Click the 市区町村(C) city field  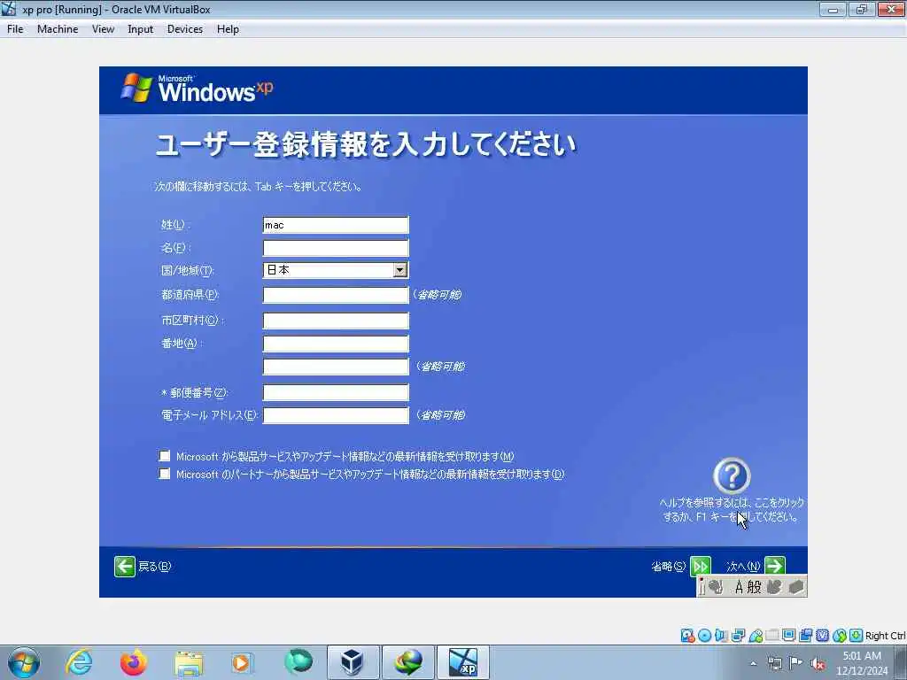coord(336,321)
